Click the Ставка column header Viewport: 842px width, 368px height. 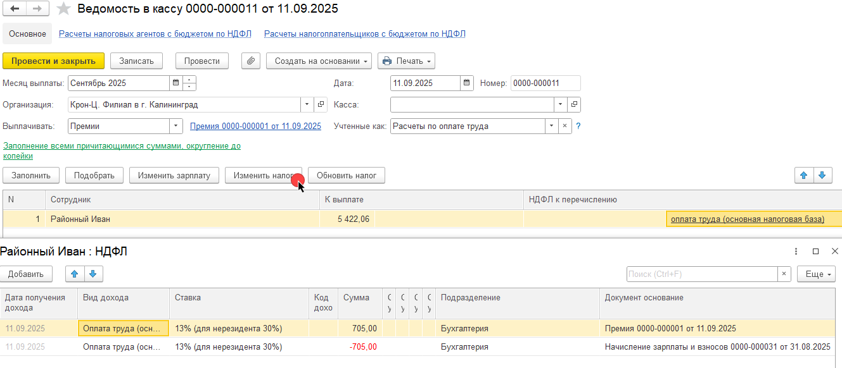(239, 303)
